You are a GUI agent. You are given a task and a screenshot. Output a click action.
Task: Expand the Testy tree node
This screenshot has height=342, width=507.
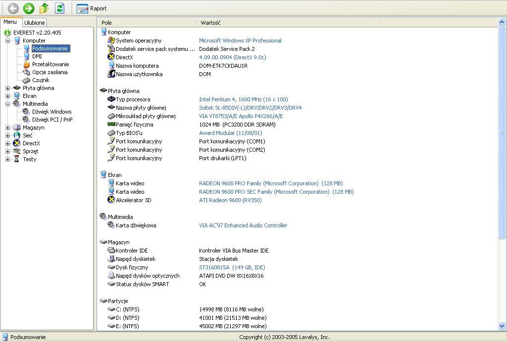coord(8,159)
